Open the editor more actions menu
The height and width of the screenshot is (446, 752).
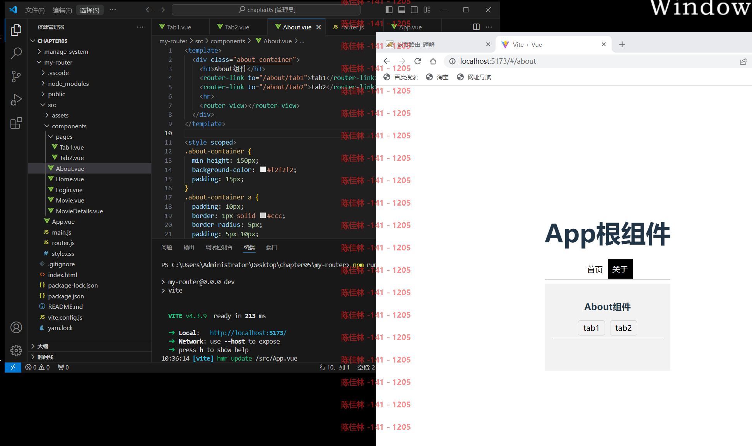click(x=489, y=27)
